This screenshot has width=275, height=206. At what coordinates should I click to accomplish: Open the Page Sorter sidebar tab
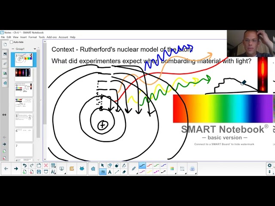pyautogui.click(x=5, y=45)
